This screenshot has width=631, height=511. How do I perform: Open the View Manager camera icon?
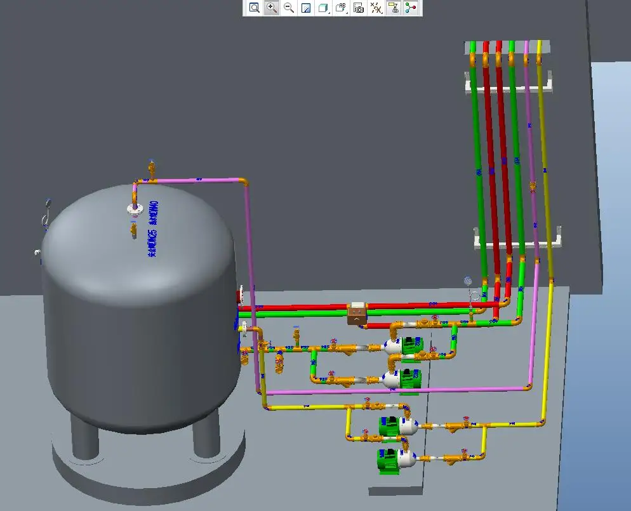pyautogui.click(x=359, y=8)
